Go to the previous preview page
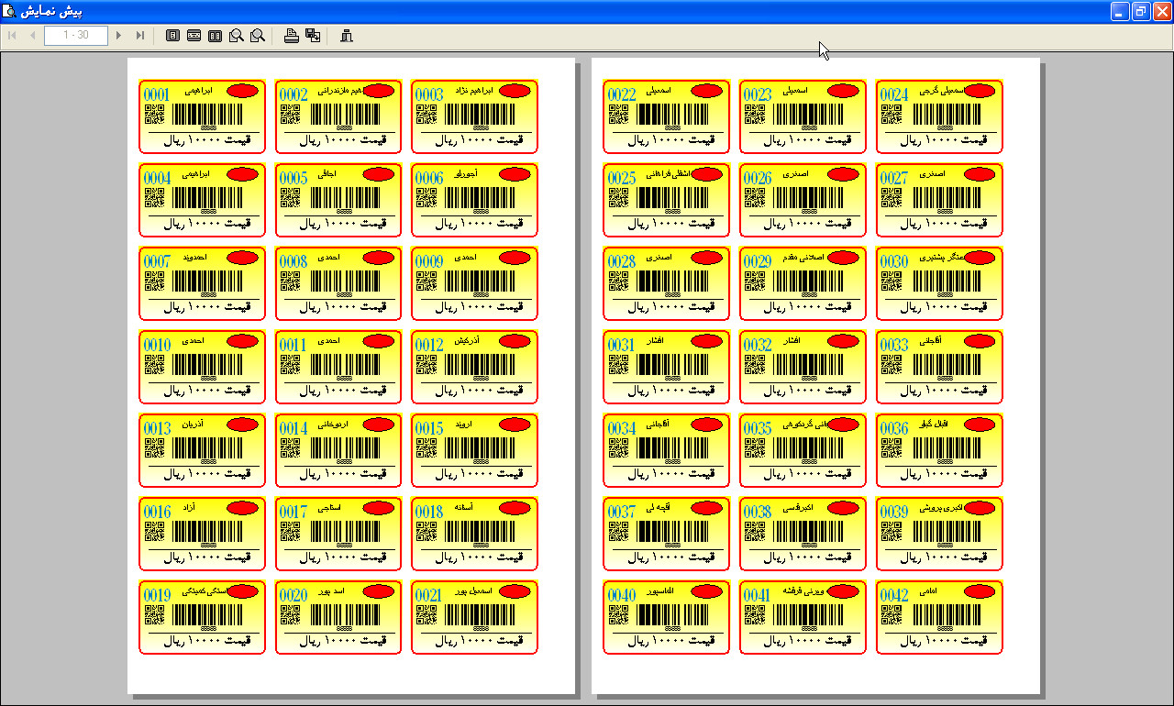 [x=33, y=36]
